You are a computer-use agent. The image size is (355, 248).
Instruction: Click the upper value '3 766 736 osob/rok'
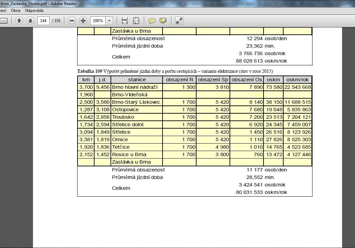(x=262, y=53)
